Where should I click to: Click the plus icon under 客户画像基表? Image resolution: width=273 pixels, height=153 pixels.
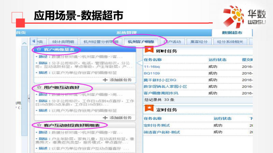coord(105,80)
